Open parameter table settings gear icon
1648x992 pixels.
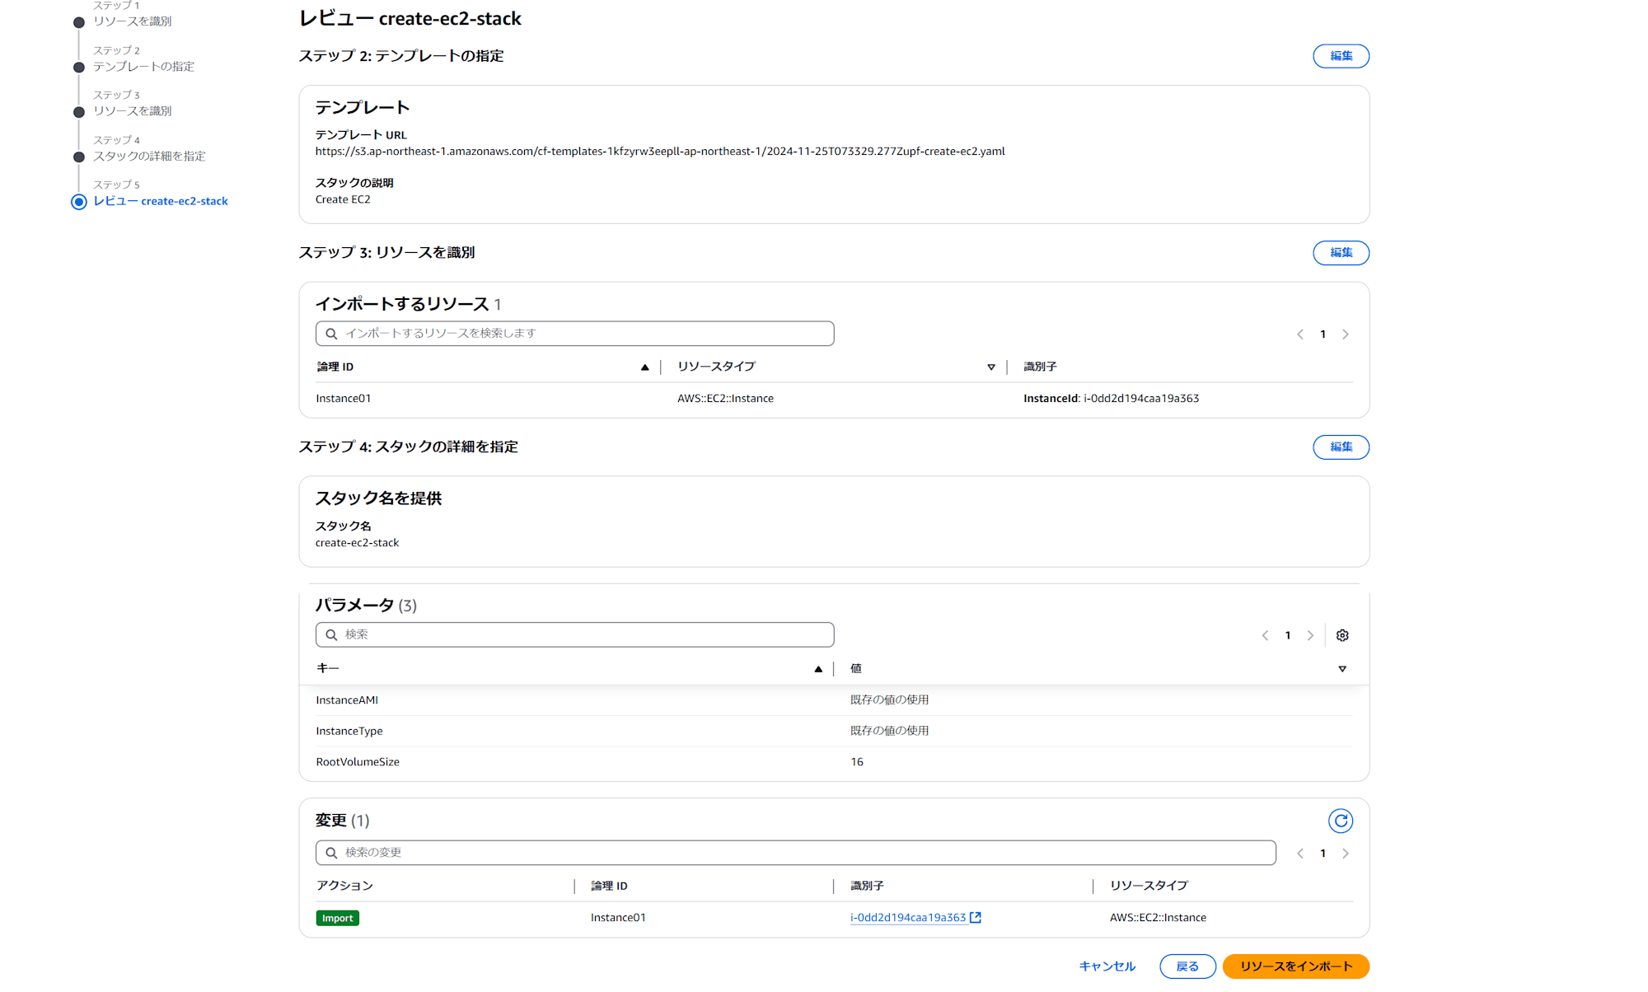click(1342, 635)
